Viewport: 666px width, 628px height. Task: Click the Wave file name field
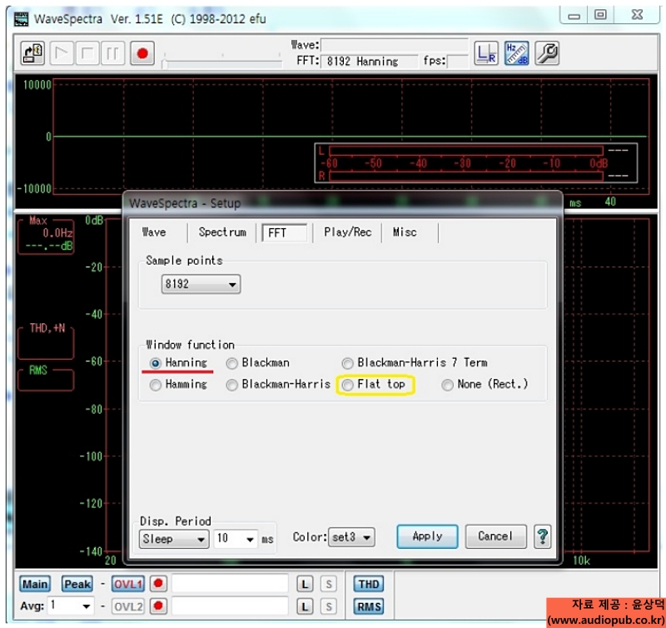point(395,45)
